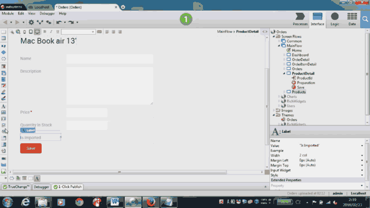
Task: Toggle underline text formatting
Action: tap(58, 32)
